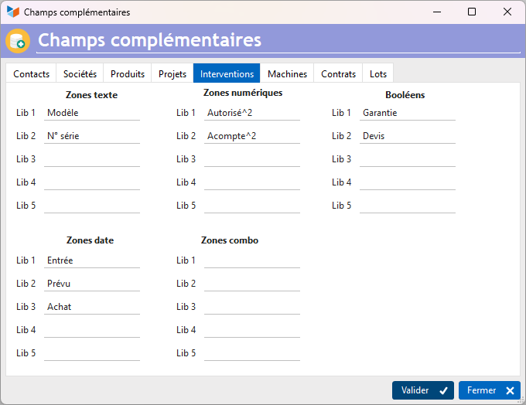
Task: Go to the Lots tab
Action: pyautogui.click(x=378, y=73)
